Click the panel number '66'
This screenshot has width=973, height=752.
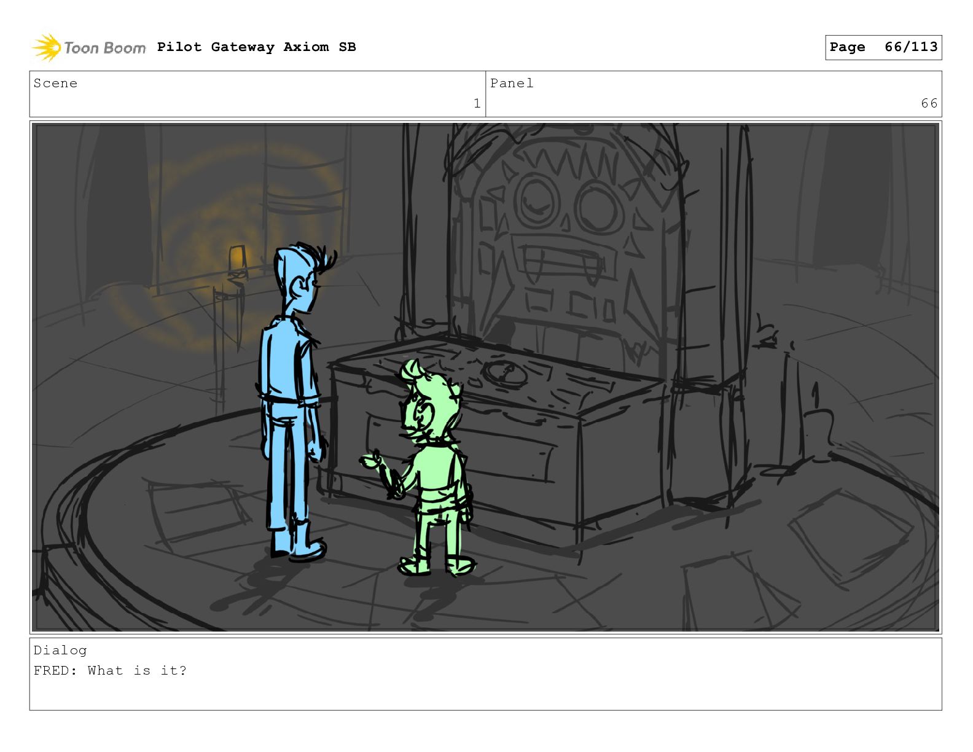[x=929, y=104]
